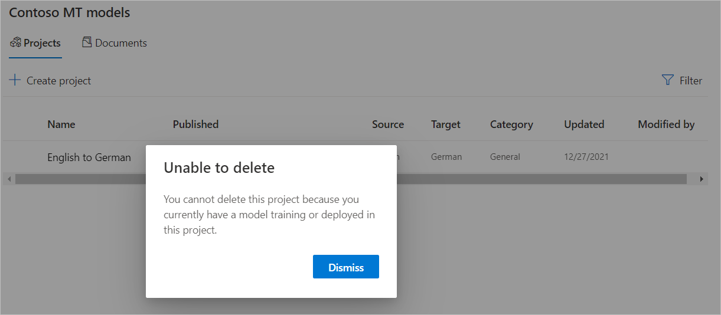
Task: Select the English to German project row
Action: pos(89,157)
